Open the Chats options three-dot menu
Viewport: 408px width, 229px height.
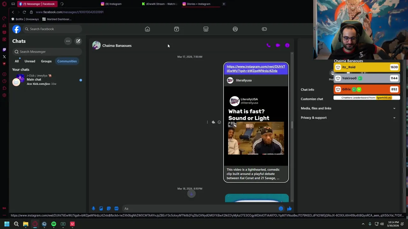tap(68, 41)
